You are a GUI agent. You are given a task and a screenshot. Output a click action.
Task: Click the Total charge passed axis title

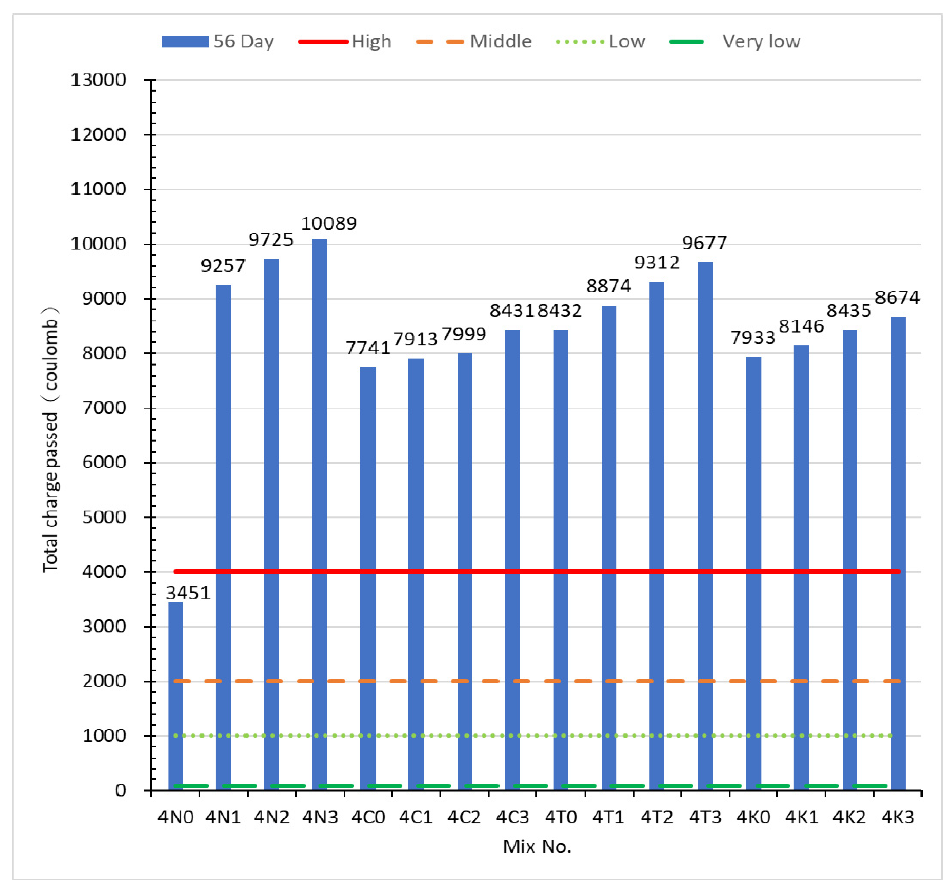(x=50, y=439)
